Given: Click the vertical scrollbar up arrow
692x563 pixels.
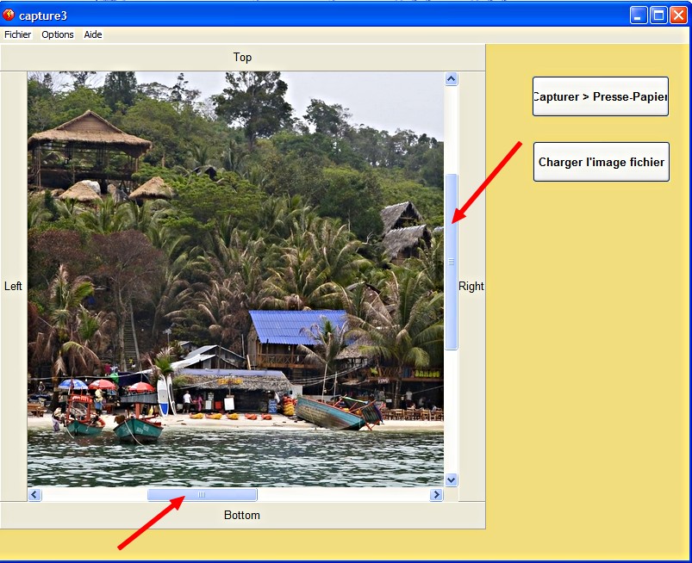Looking at the screenshot, I should point(451,79).
